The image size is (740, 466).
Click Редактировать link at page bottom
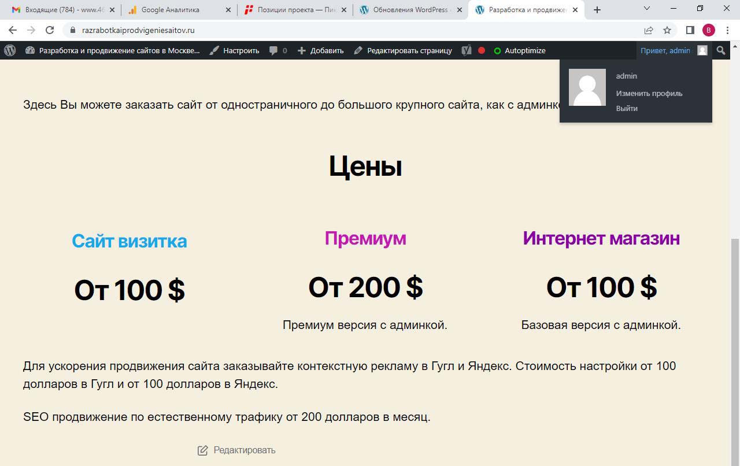point(244,450)
